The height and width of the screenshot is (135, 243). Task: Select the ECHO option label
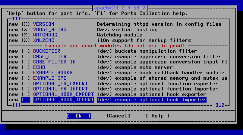(39, 67)
